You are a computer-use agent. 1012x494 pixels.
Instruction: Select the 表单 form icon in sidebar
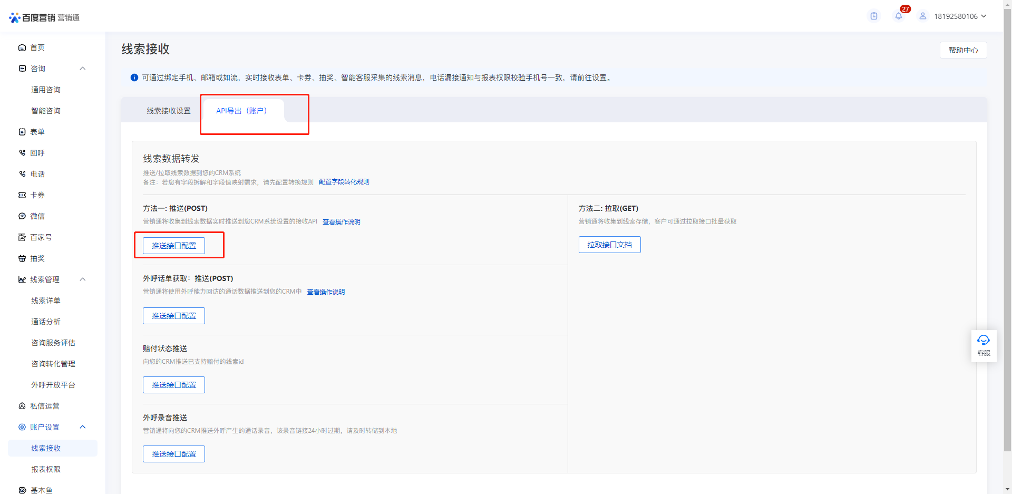pyautogui.click(x=22, y=132)
